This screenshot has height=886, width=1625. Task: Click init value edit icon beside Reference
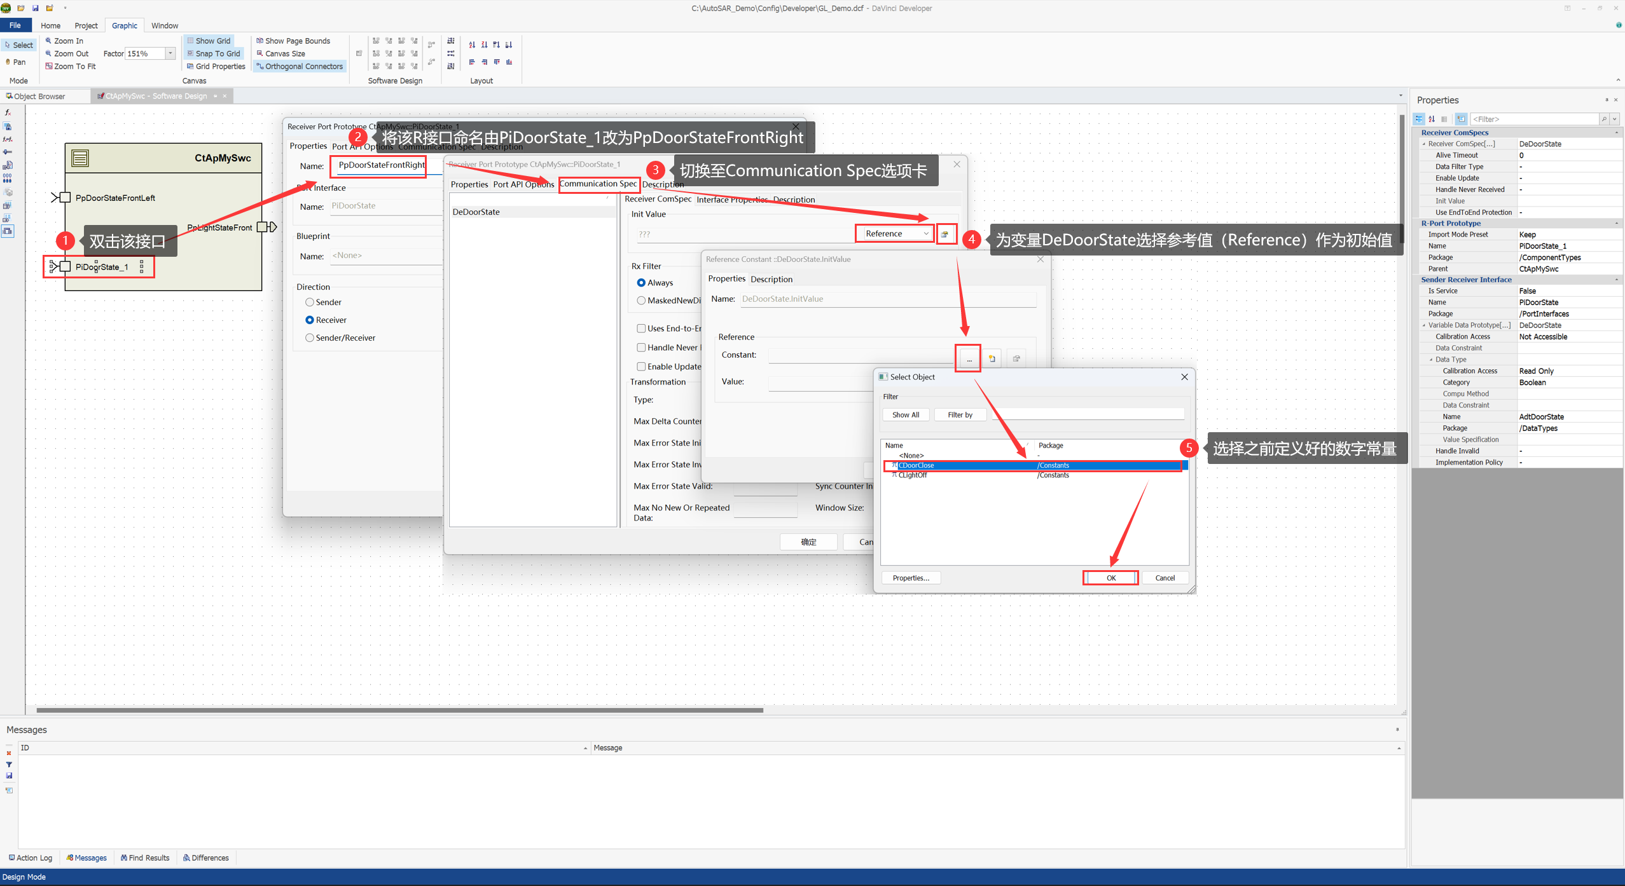(945, 234)
